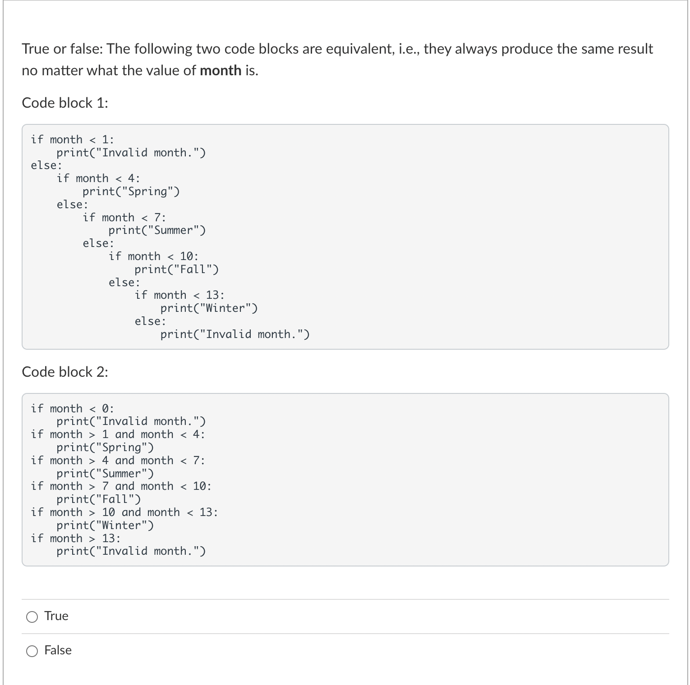Click the print("Invalid month.") line in Code block 2
This screenshot has width=690, height=685.
click(131, 551)
